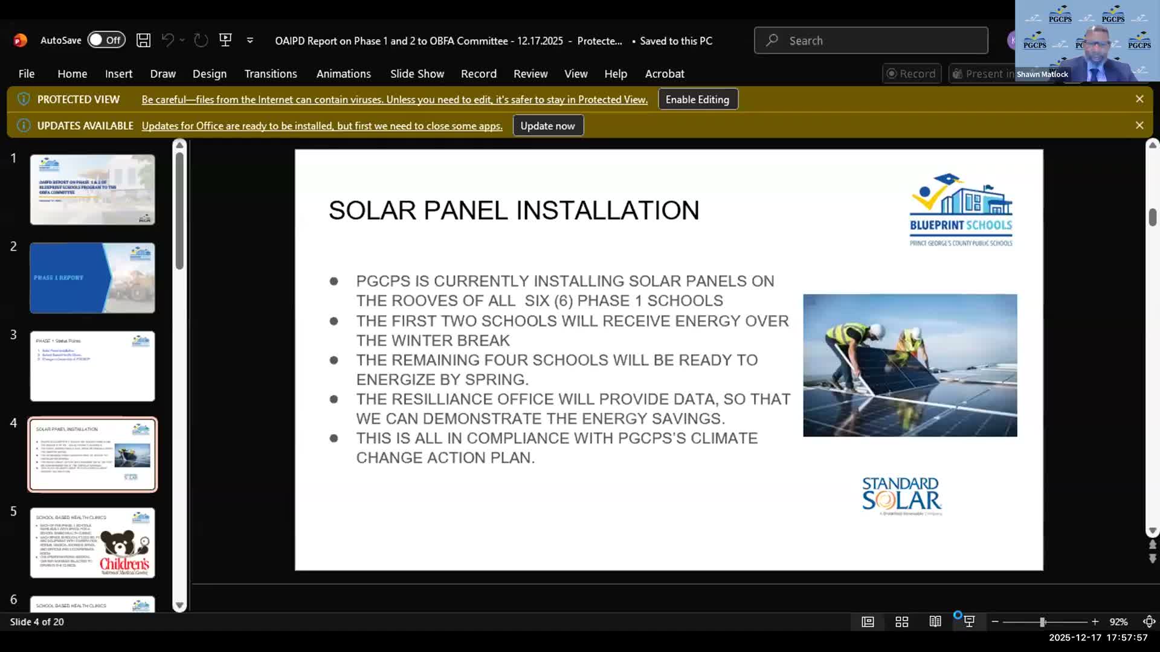Click the Redo icon
This screenshot has height=652, width=1160.
point(201,40)
